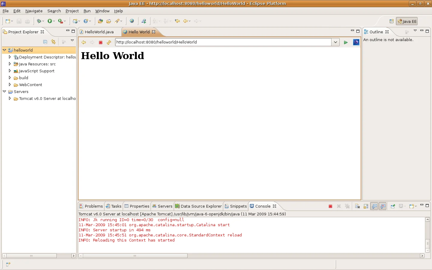The height and width of the screenshot is (270, 432).
Task: Open the Window menu
Action: 102,11
